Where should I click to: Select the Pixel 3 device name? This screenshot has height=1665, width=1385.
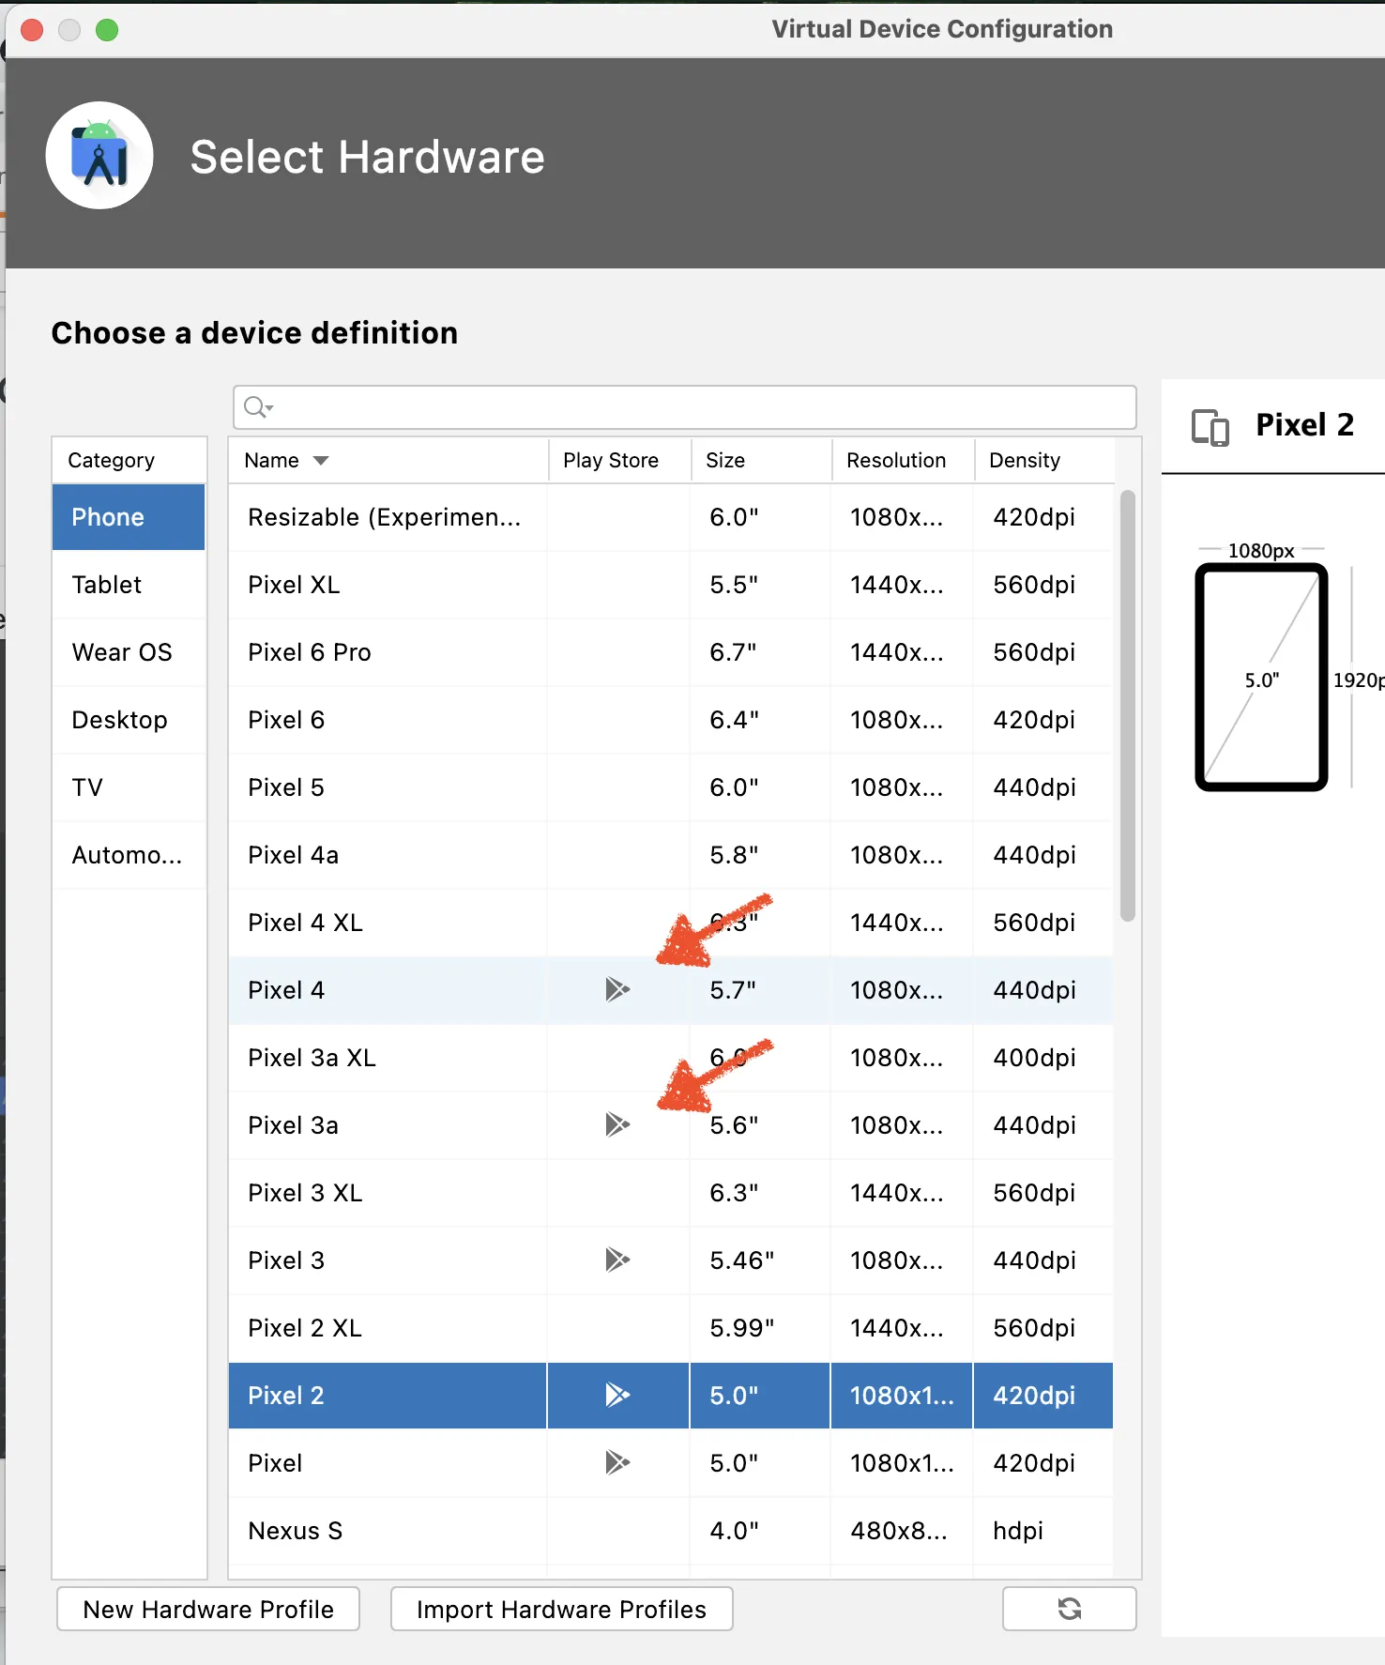coord(286,1260)
